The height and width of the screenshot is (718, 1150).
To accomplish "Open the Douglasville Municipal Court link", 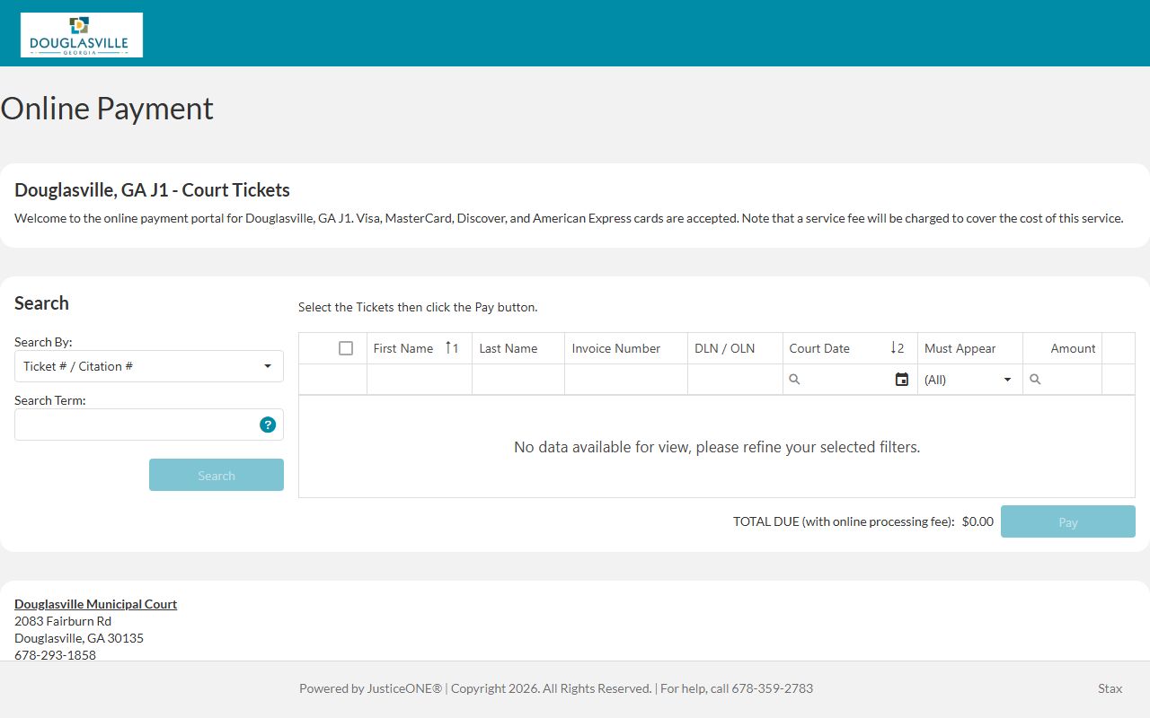I will pyautogui.click(x=95, y=604).
